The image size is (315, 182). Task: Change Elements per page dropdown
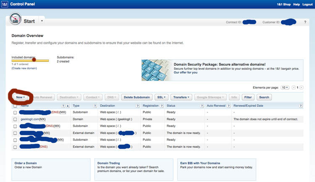tap(284, 87)
